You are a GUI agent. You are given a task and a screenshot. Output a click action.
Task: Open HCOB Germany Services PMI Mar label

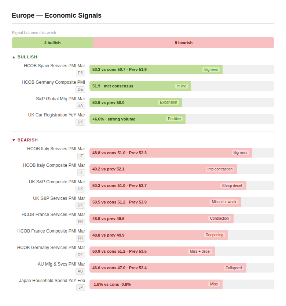pos(51,248)
